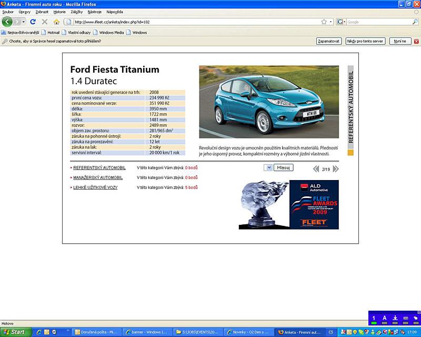
Task: Click the 2/19 page counter
Action: (x=326, y=170)
